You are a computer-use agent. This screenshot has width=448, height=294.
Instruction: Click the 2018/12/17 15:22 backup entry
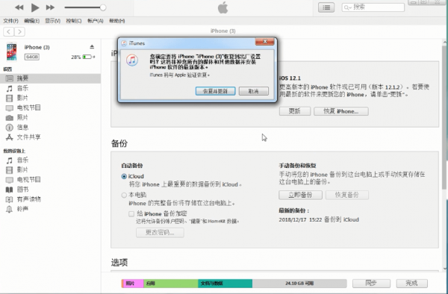tap(319, 219)
